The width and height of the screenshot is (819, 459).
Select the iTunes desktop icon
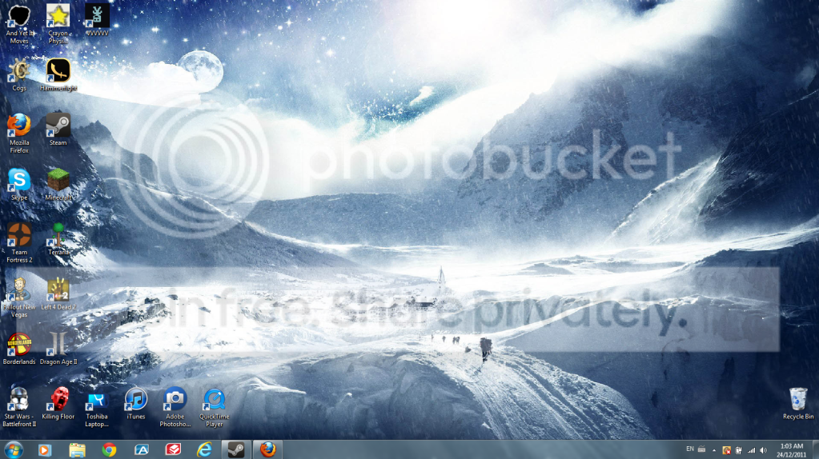click(x=136, y=403)
